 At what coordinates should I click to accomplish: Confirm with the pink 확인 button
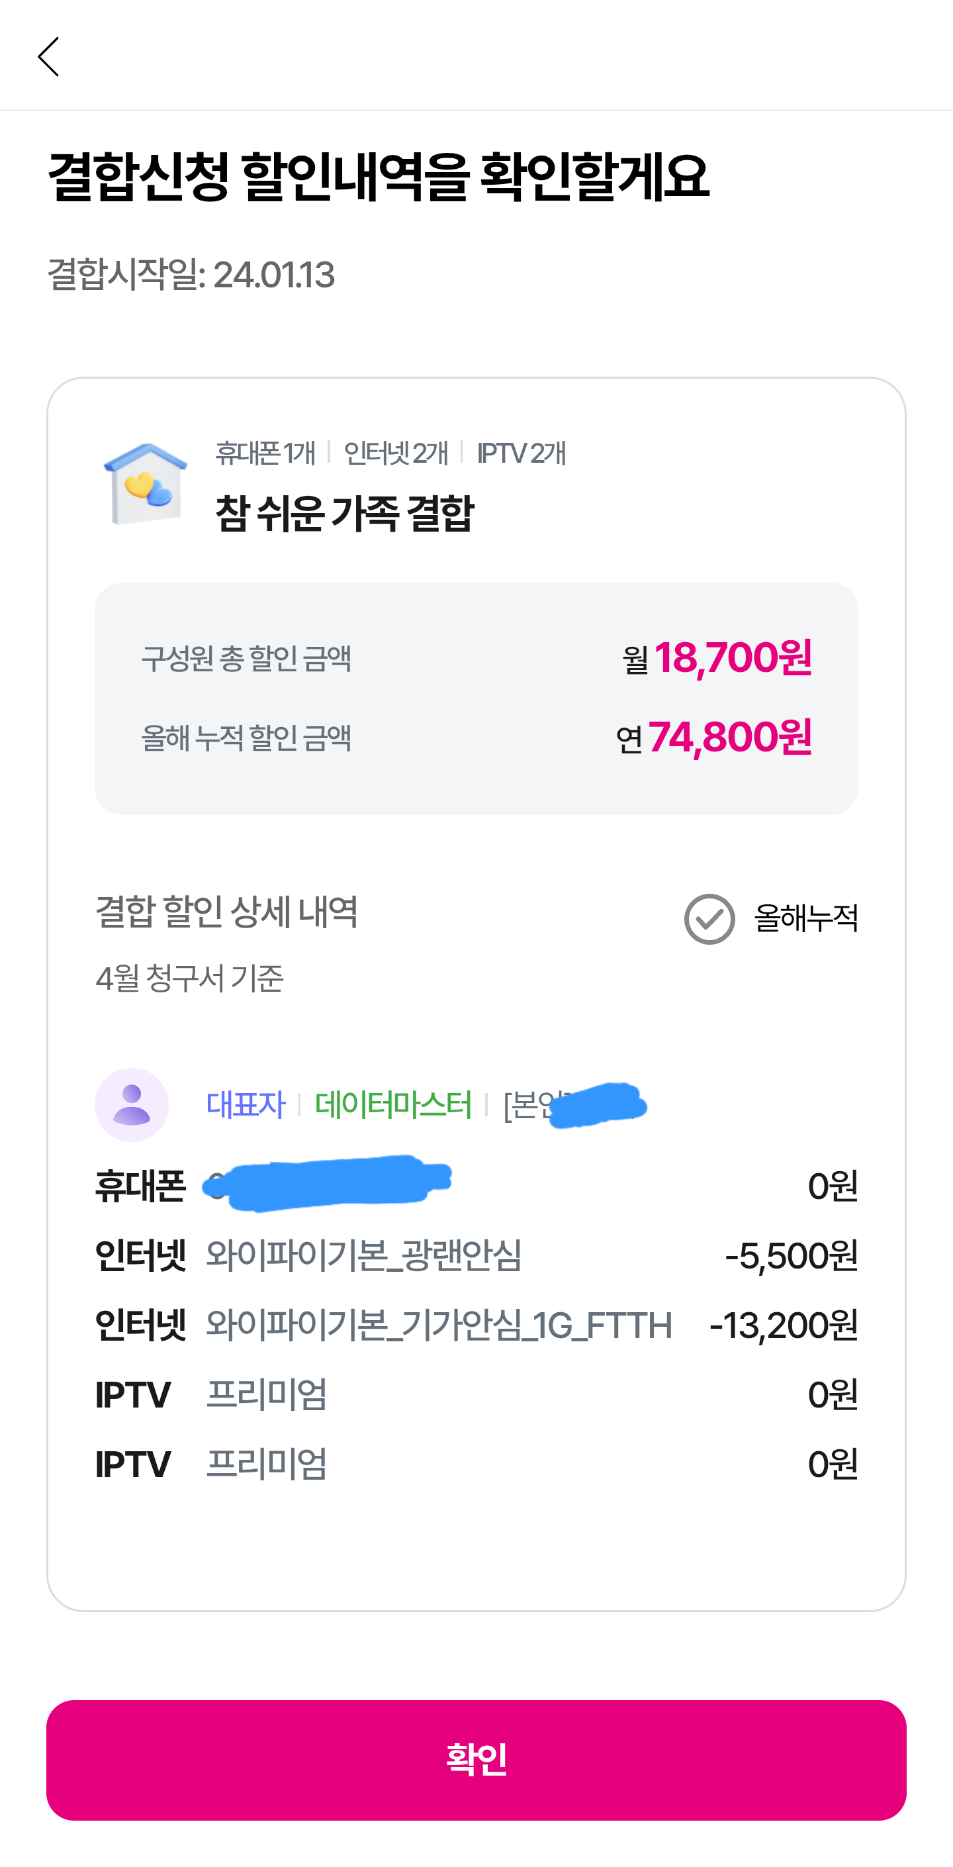click(476, 1760)
